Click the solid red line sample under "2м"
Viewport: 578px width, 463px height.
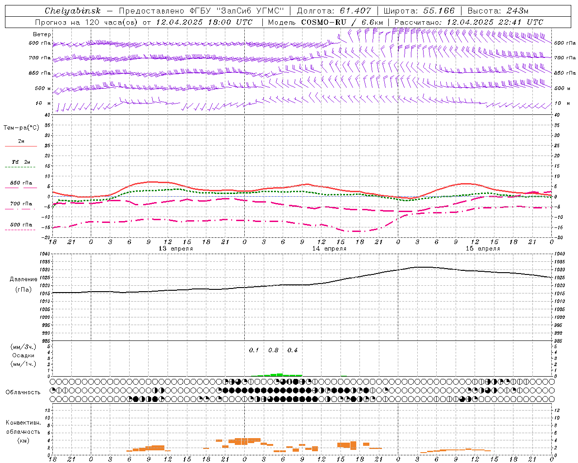(x=21, y=146)
